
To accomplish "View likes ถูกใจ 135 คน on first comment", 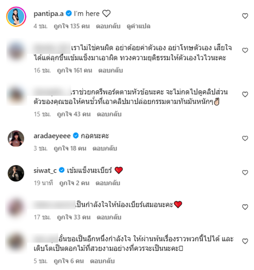I will [x=72, y=26].
